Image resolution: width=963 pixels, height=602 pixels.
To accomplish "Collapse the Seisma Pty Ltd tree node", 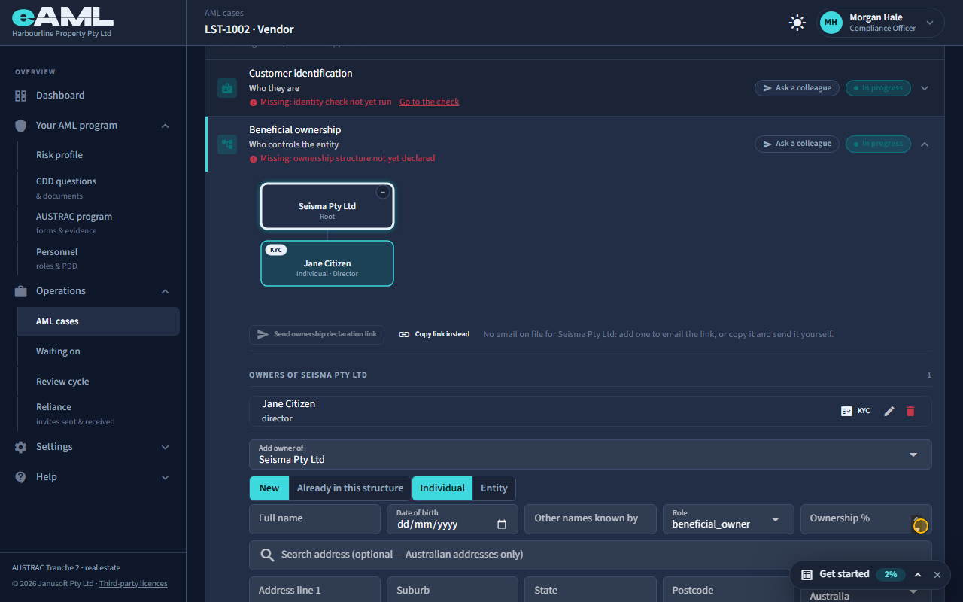I will pyautogui.click(x=383, y=192).
